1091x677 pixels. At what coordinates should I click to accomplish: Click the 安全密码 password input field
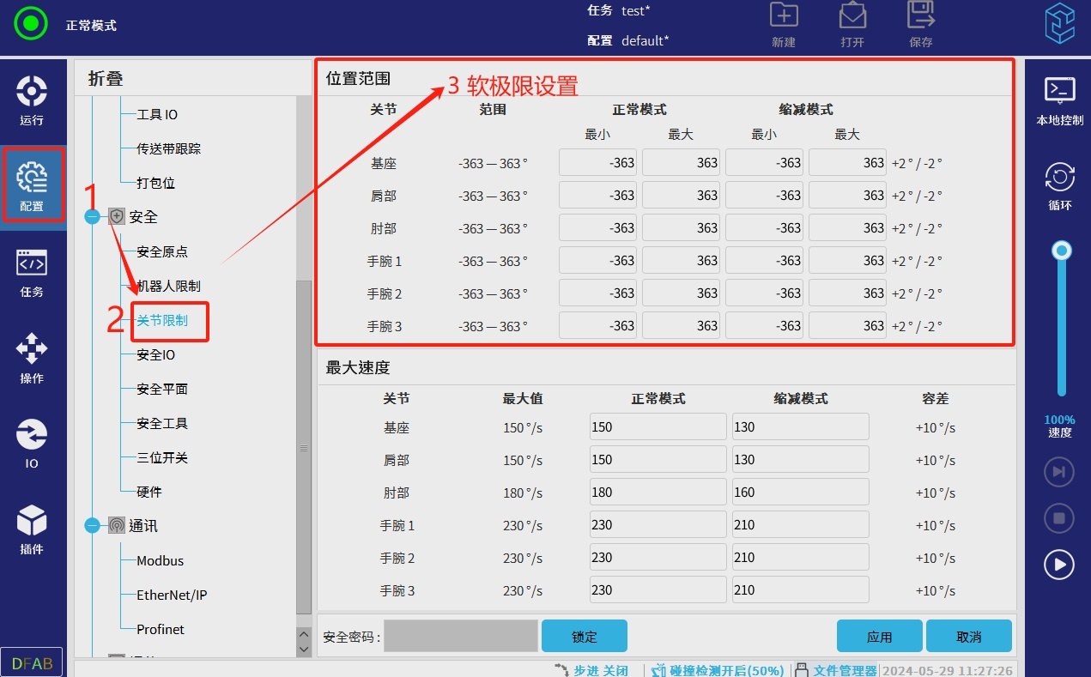point(460,637)
